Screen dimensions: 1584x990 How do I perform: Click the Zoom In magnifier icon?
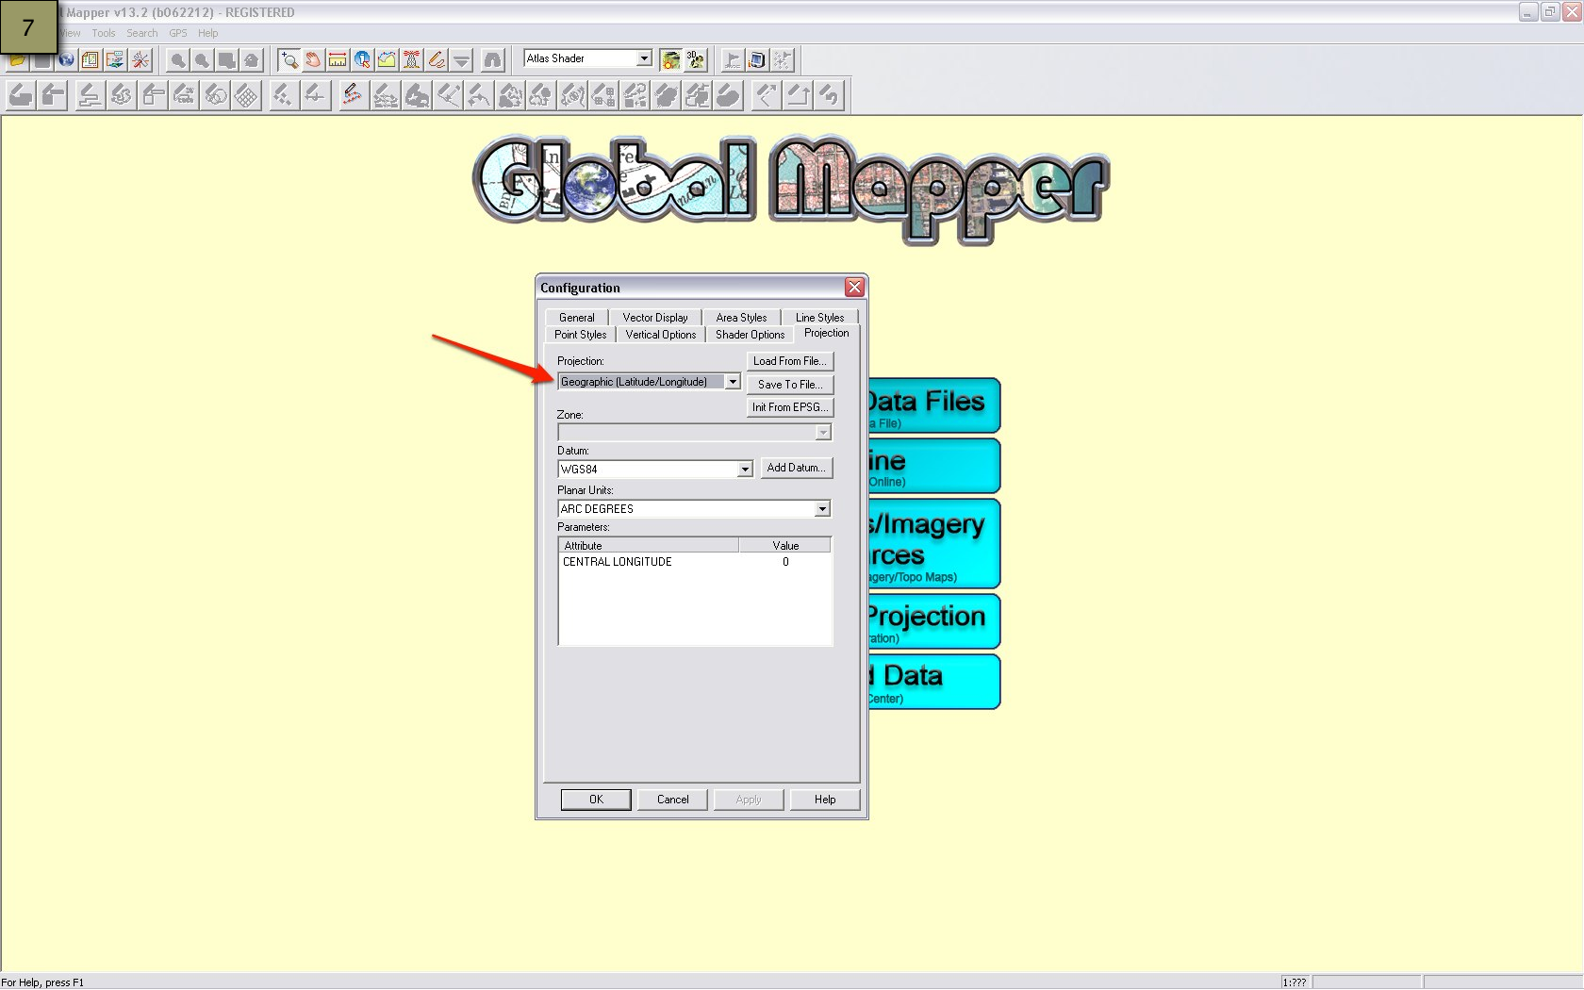pyautogui.click(x=177, y=59)
